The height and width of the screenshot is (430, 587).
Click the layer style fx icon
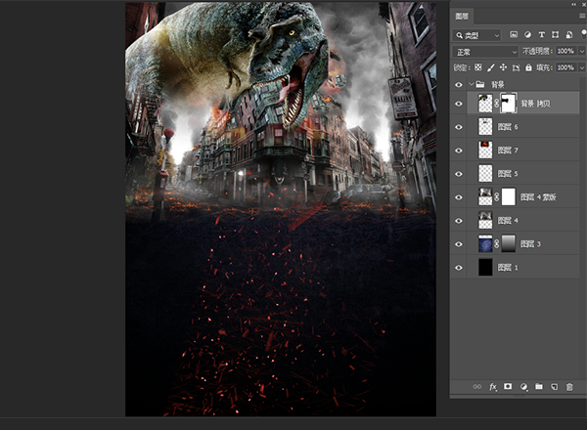[493, 387]
